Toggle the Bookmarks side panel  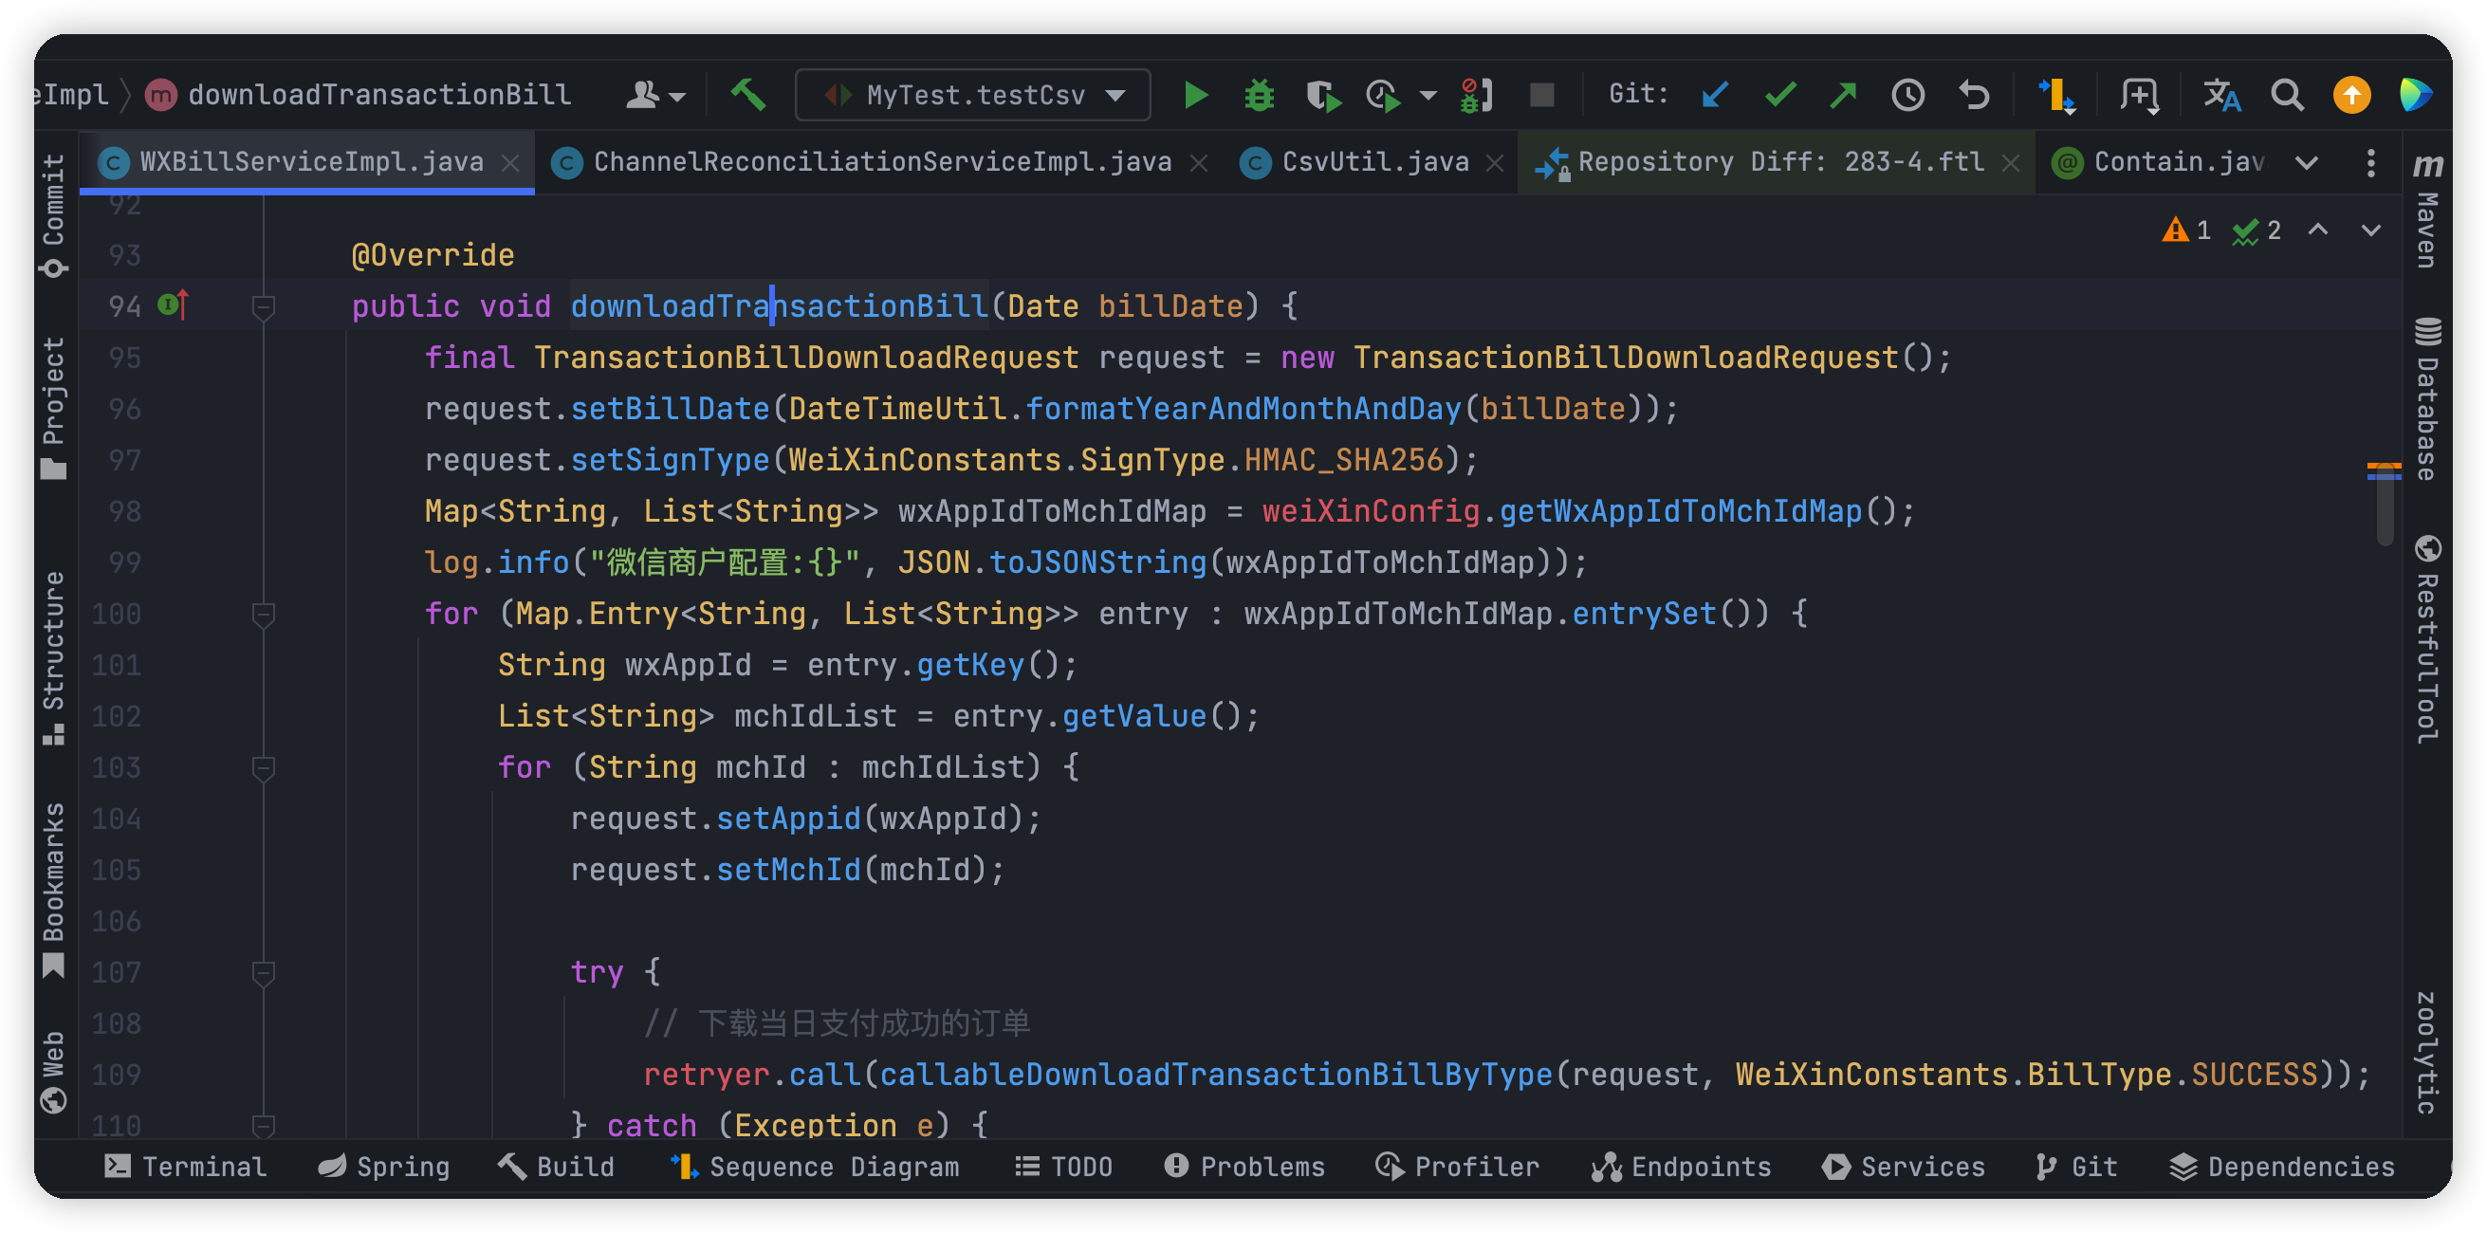click(x=54, y=891)
